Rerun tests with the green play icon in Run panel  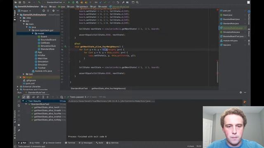19,97
